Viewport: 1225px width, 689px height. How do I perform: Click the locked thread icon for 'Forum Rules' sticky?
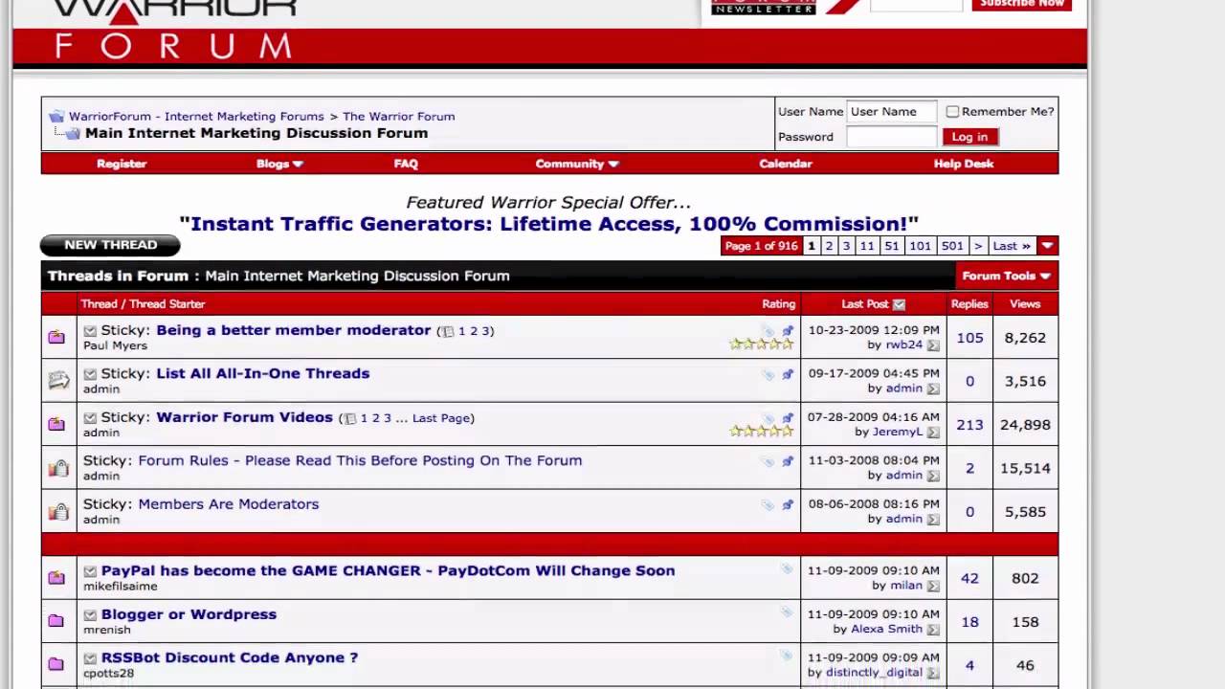pos(58,468)
